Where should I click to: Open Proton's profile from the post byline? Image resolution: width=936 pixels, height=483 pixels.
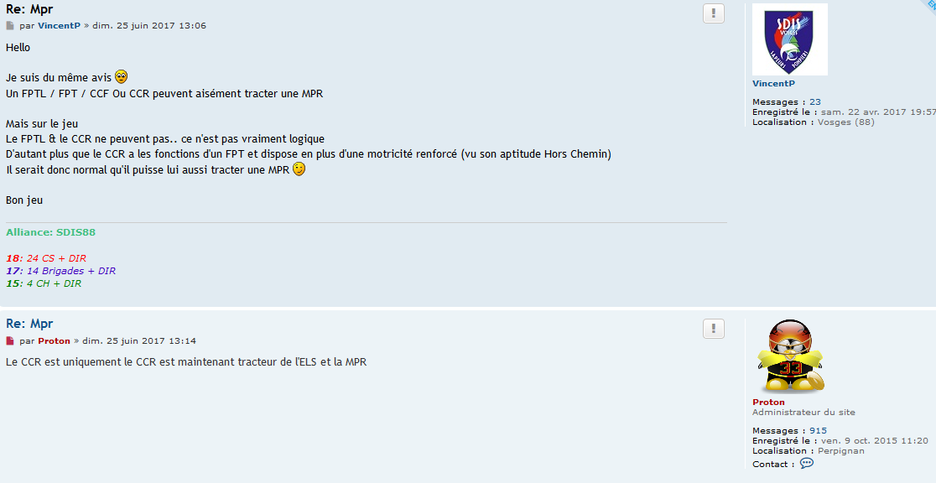pos(55,341)
